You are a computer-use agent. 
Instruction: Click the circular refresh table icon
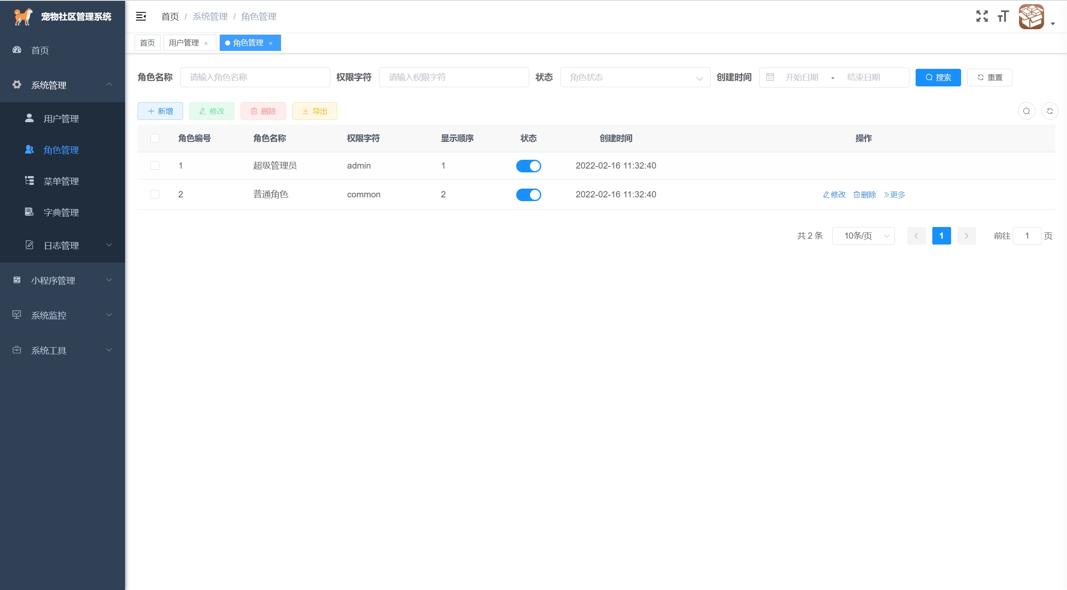pos(1049,111)
